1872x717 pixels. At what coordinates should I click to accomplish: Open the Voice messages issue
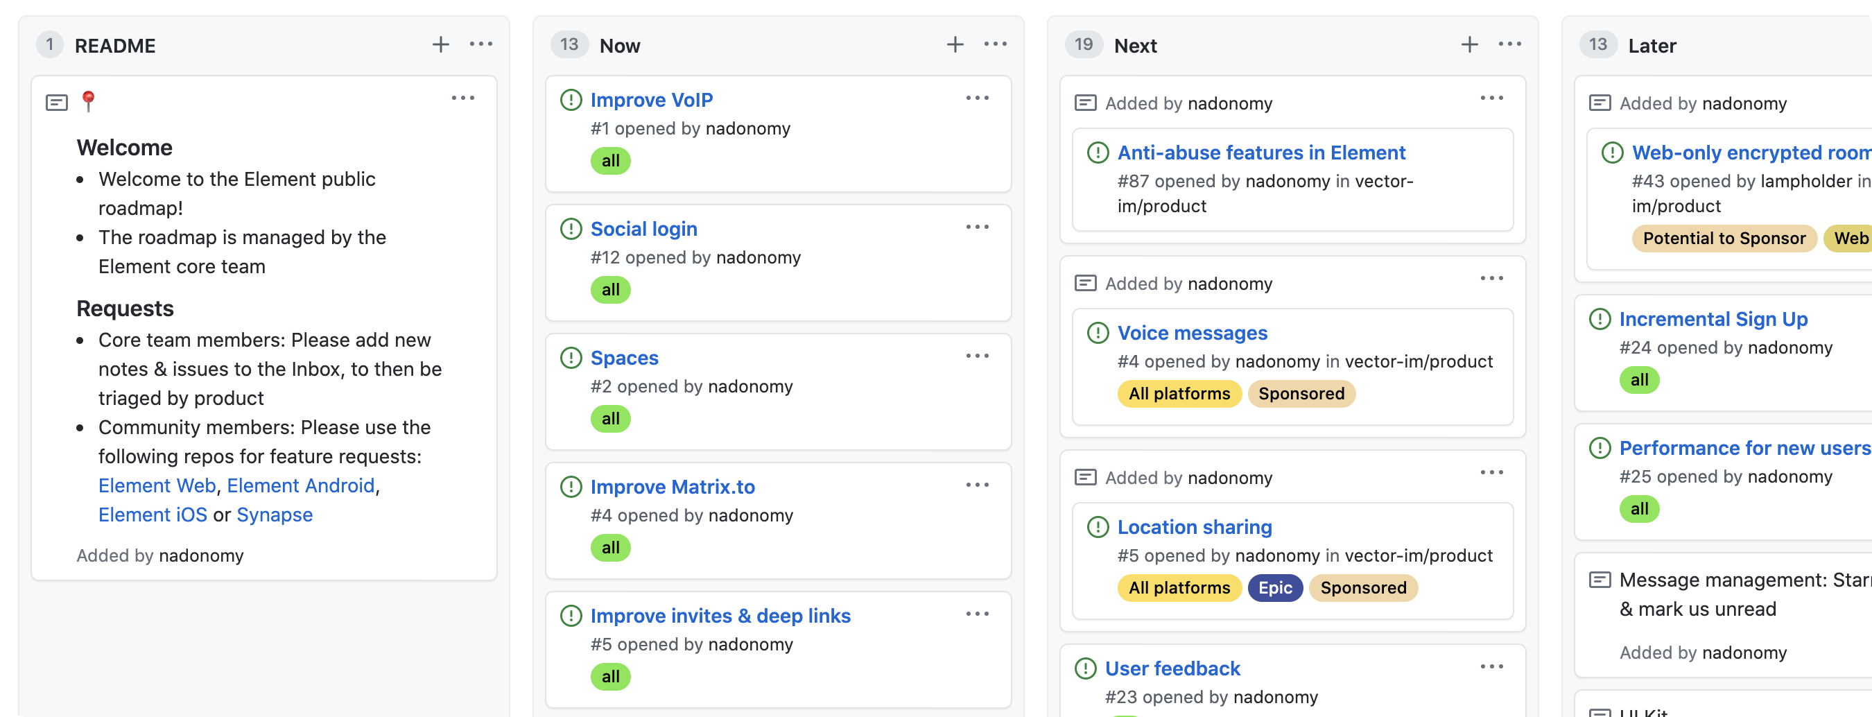1192,333
